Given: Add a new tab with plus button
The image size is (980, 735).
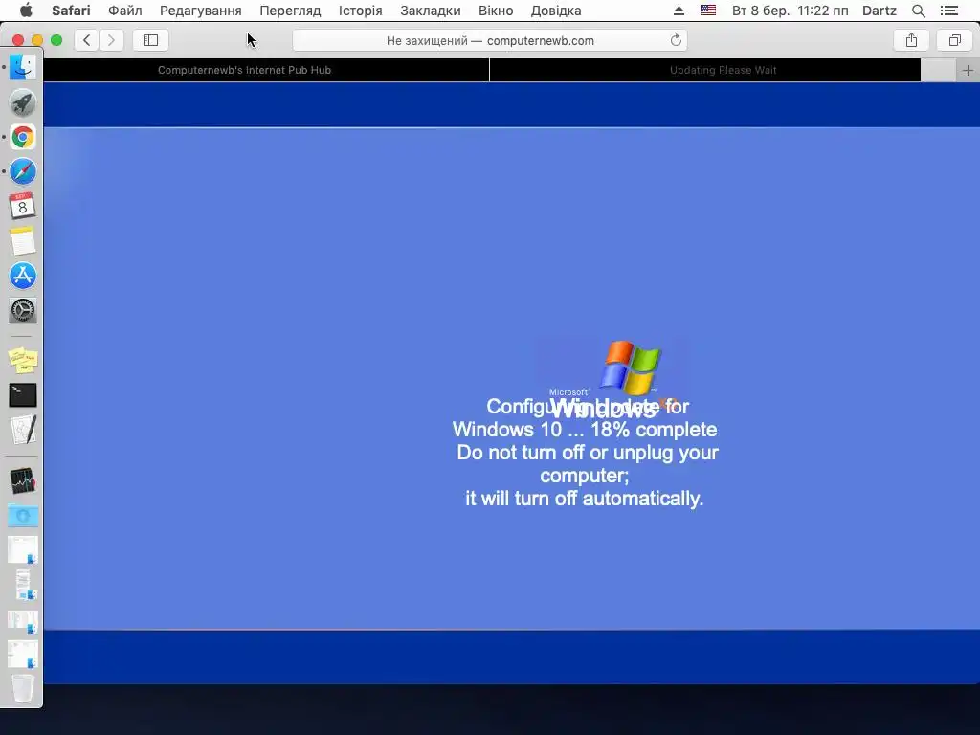Looking at the screenshot, I should (x=968, y=70).
